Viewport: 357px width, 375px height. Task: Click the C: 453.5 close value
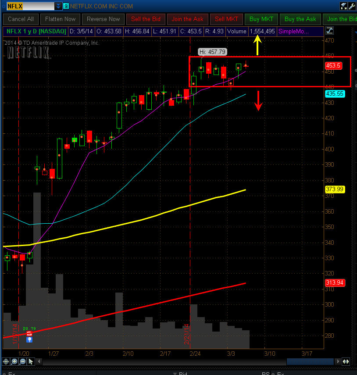(x=191, y=31)
